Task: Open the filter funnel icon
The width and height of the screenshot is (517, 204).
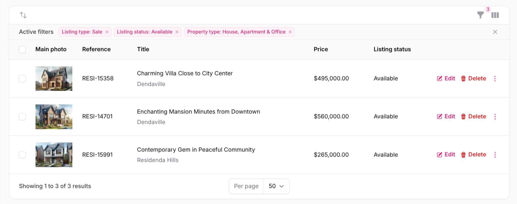Action: 480,15
